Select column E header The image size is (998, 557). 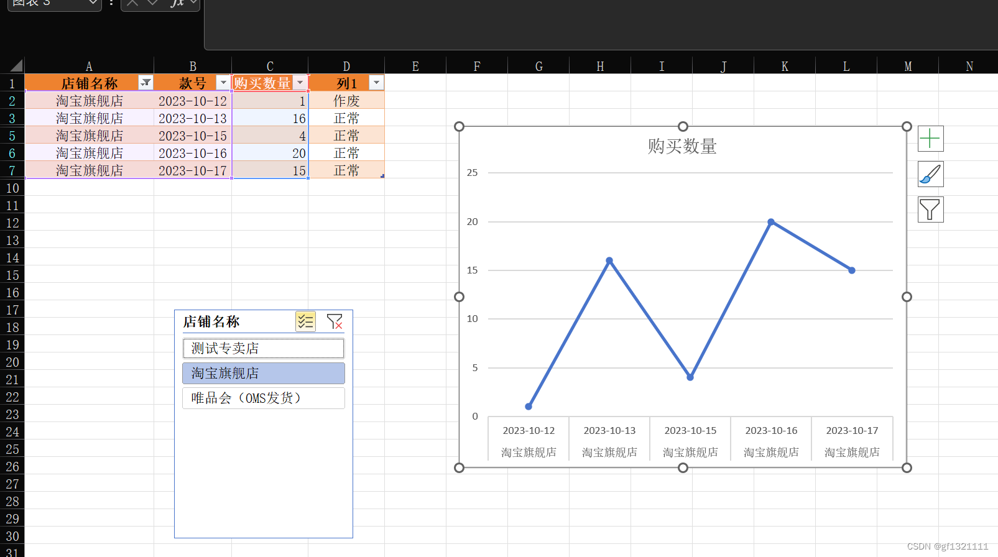[415, 66]
